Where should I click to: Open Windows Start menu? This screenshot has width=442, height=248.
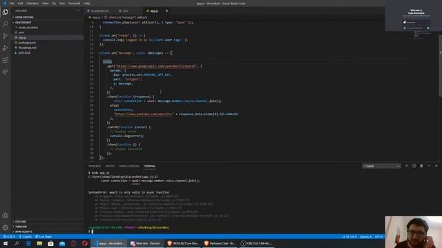click(x=6, y=243)
